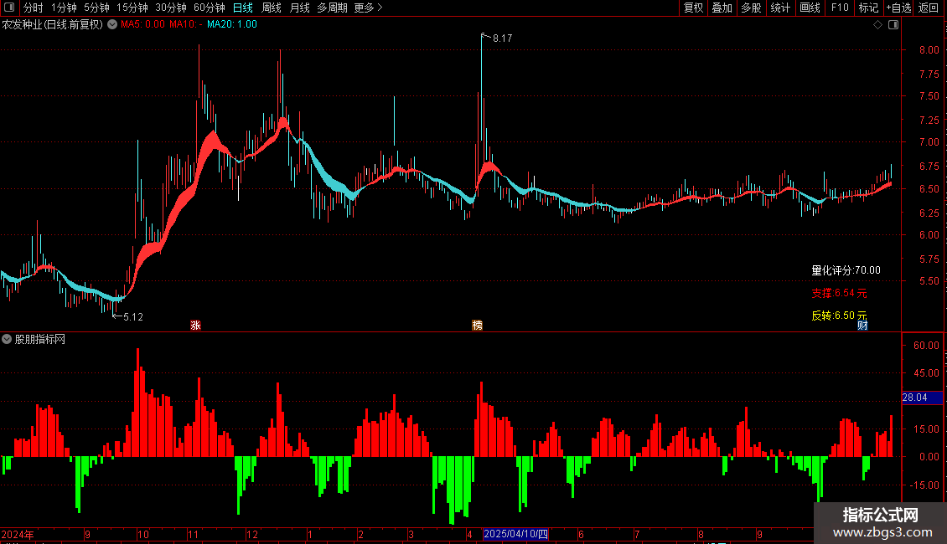The width and height of the screenshot is (947, 544).
Task: Click 返回 to go back
Action: click(x=929, y=8)
